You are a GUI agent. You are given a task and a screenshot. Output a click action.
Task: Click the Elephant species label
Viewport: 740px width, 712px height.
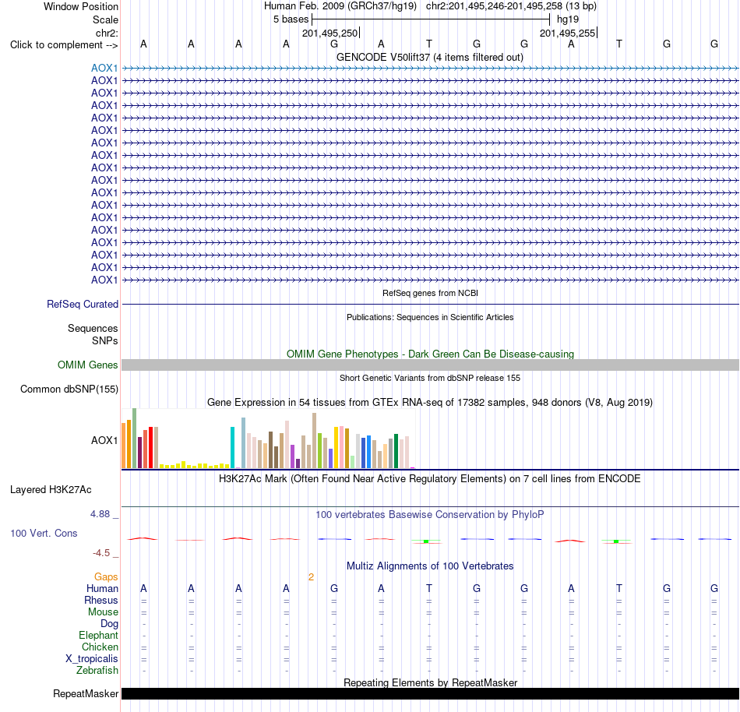click(98, 636)
